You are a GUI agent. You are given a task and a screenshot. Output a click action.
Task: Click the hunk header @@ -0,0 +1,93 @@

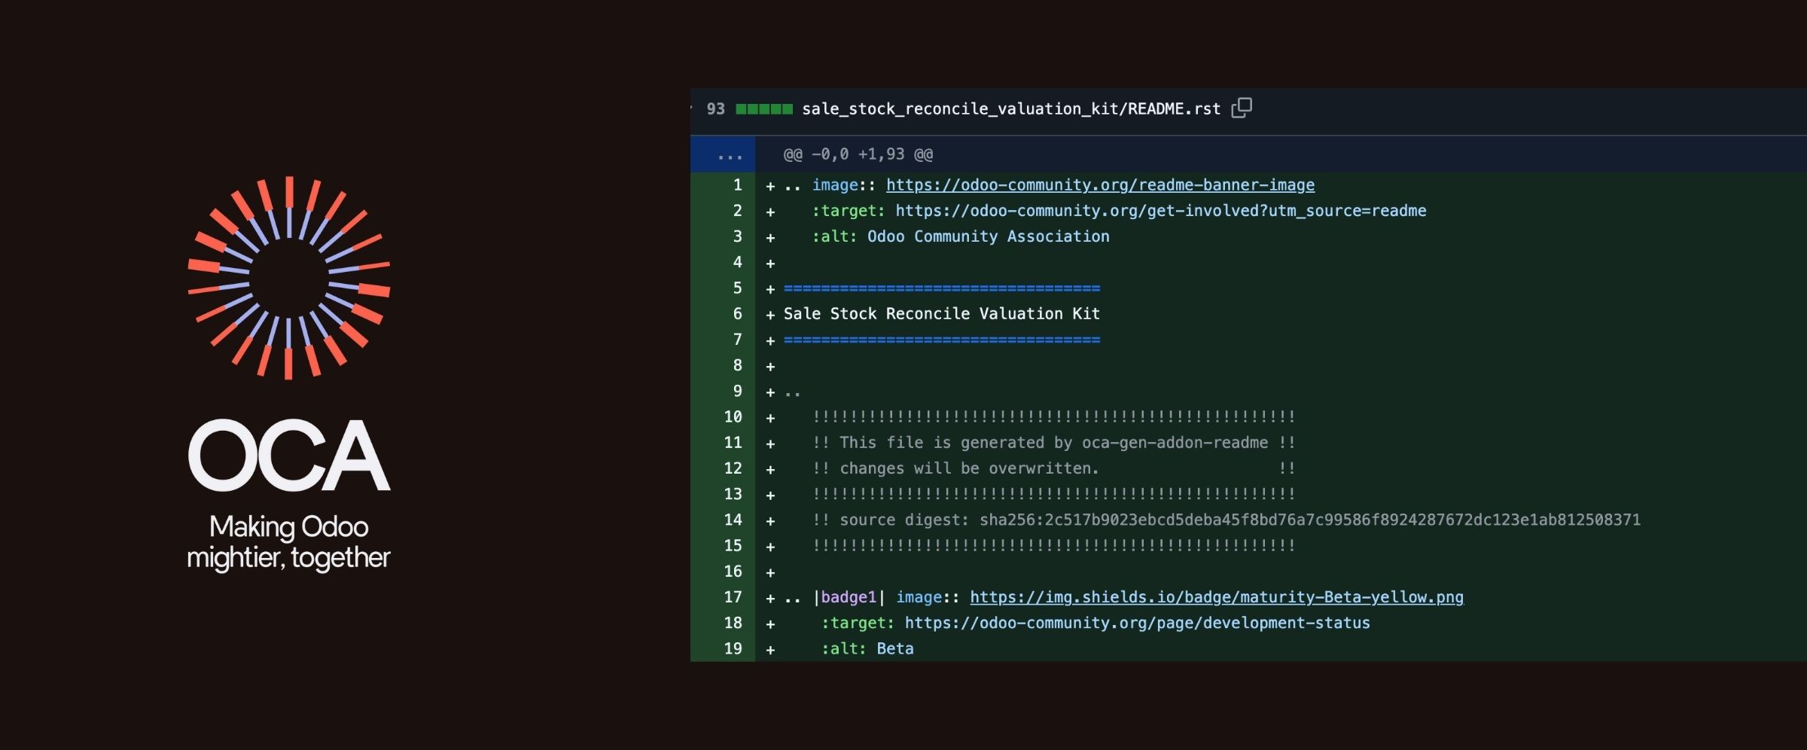pos(858,154)
